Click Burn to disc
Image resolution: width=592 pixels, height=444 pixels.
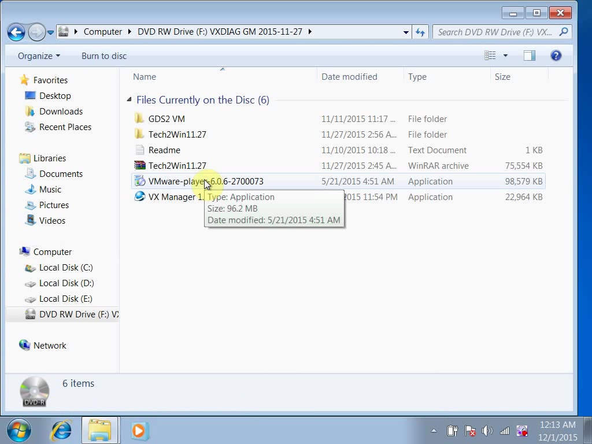(104, 56)
